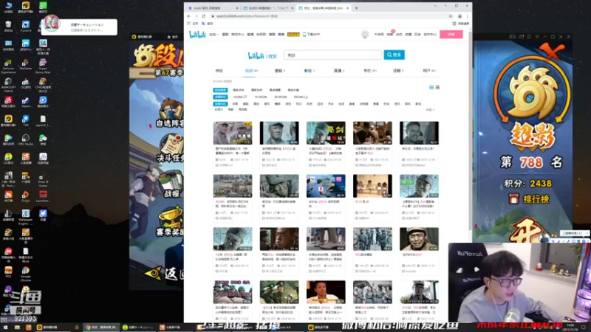Select the 全部时长 duration filter

pos(220,97)
